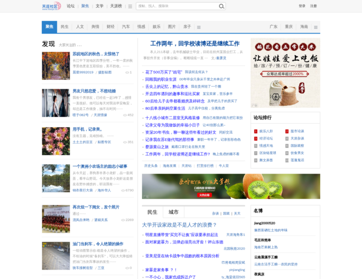This screenshot has height=279, width=362.
Task: Open article 油门当刹车，令人绝望的操作
Action: pos(98,244)
